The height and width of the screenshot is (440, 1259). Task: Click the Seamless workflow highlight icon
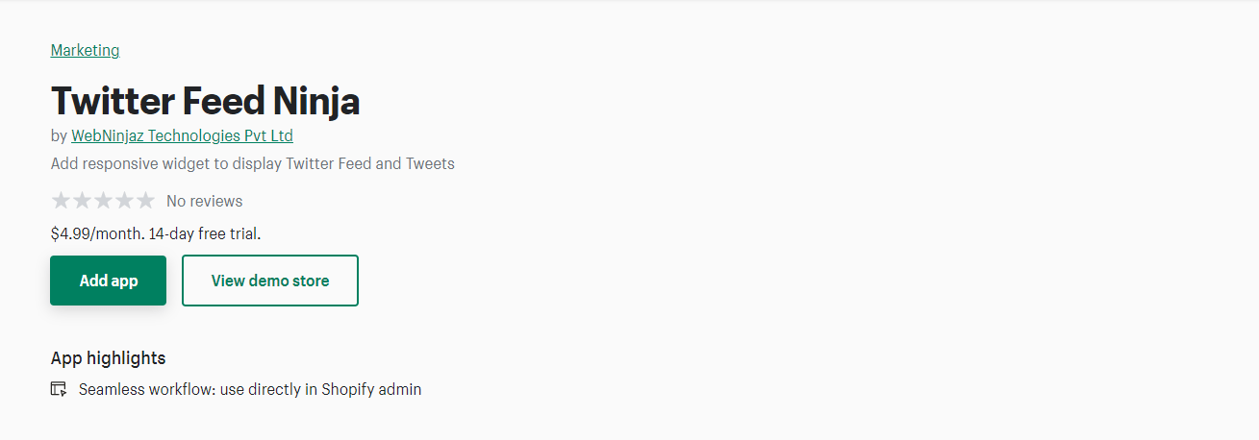(59, 389)
